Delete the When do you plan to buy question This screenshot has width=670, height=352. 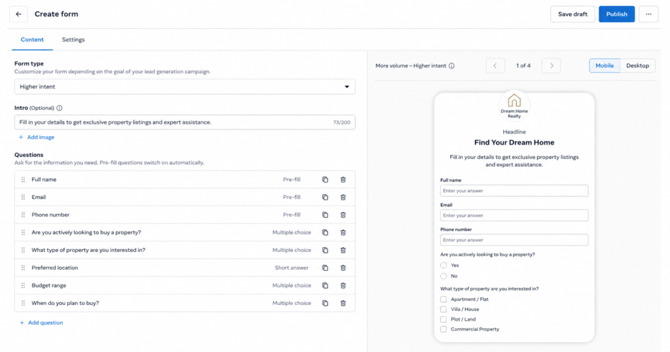tap(343, 304)
